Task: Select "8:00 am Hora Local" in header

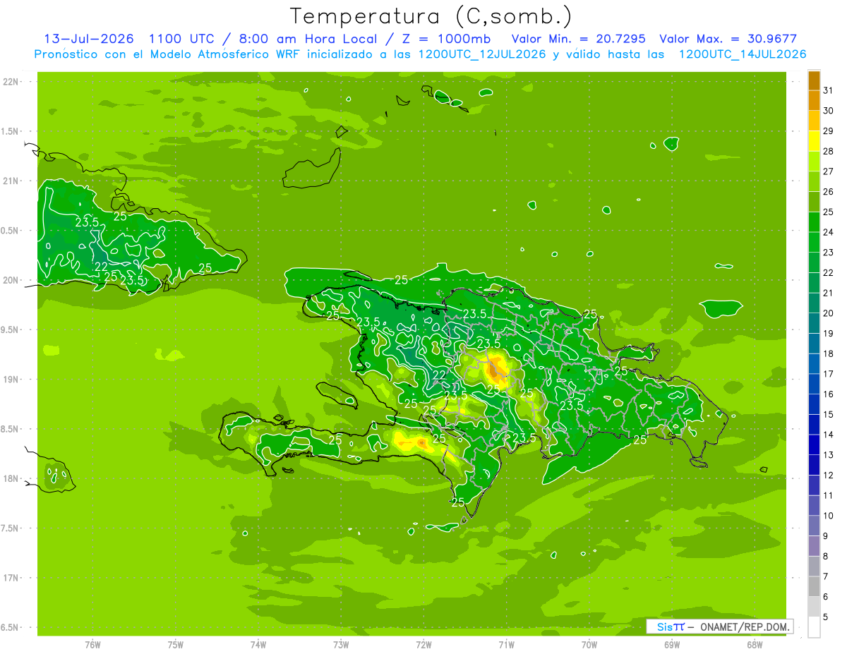Action: [309, 39]
